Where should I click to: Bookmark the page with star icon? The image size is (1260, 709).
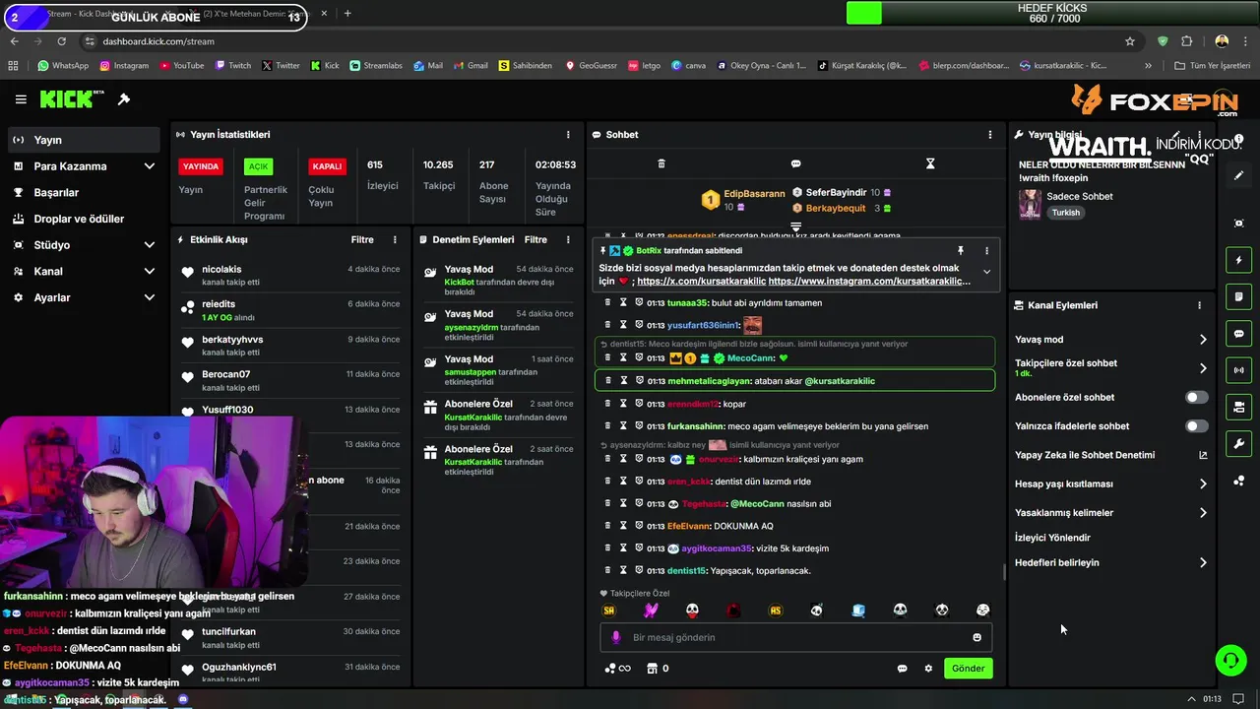click(1130, 41)
